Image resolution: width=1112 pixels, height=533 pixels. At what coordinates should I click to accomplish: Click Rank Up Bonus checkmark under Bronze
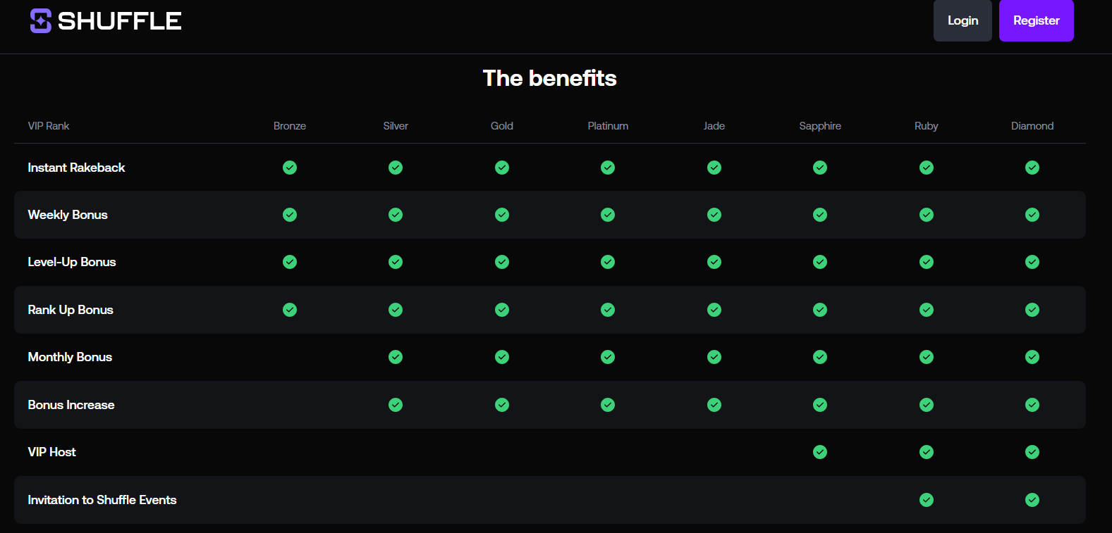(290, 310)
